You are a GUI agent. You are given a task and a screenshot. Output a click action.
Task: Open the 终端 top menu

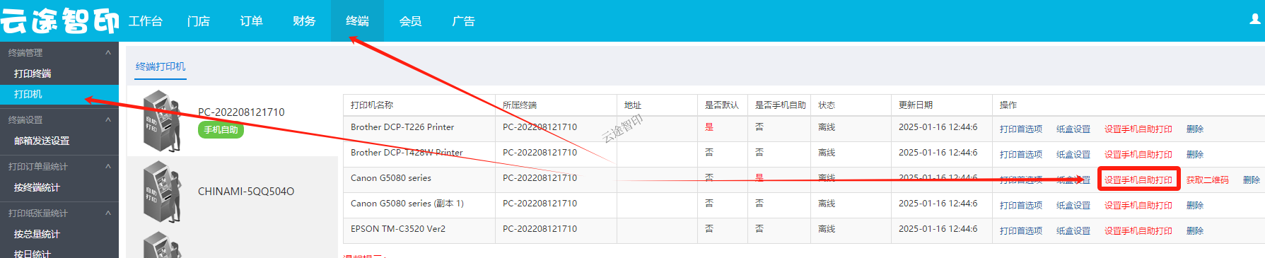pyautogui.click(x=357, y=21)
